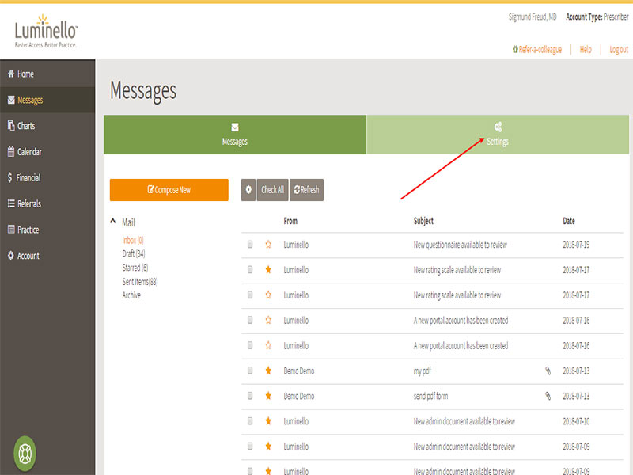This screenshot has height=475, width=633.
Task: Click the Subject column header
Action: pos(423,221)
